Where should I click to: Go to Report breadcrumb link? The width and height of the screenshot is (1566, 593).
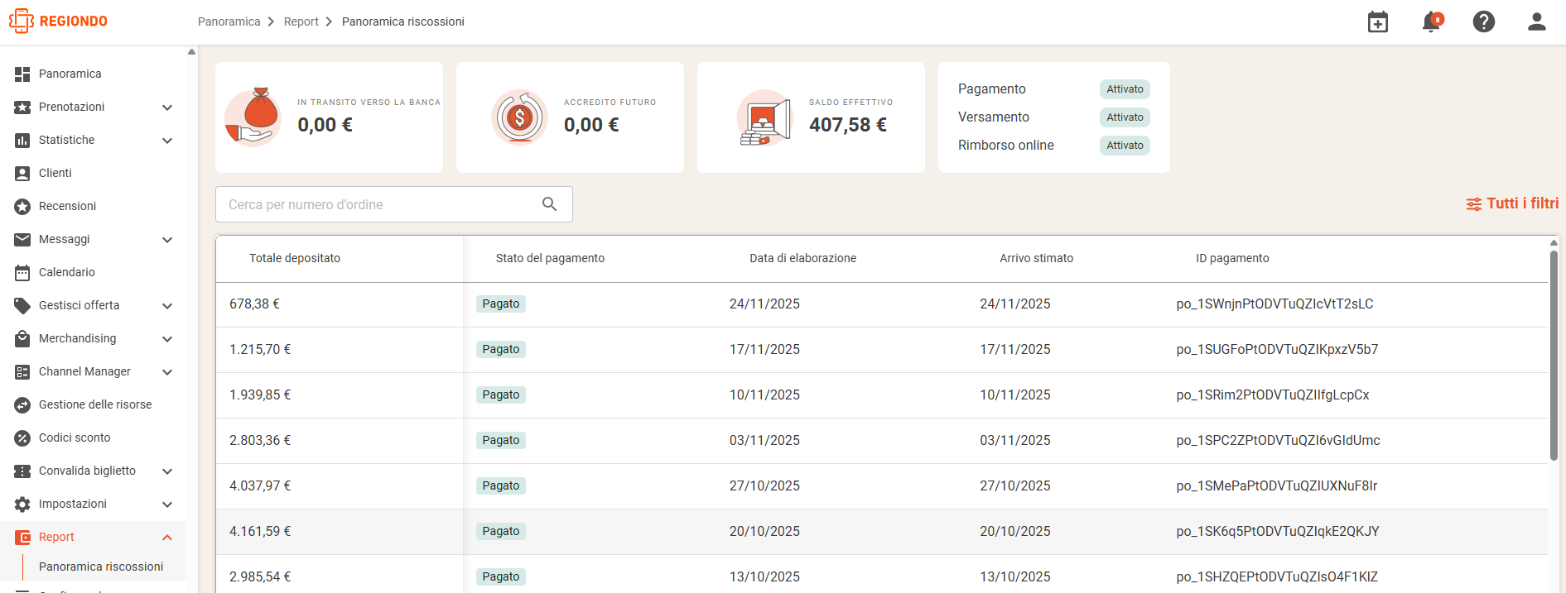tap(301, 22)
